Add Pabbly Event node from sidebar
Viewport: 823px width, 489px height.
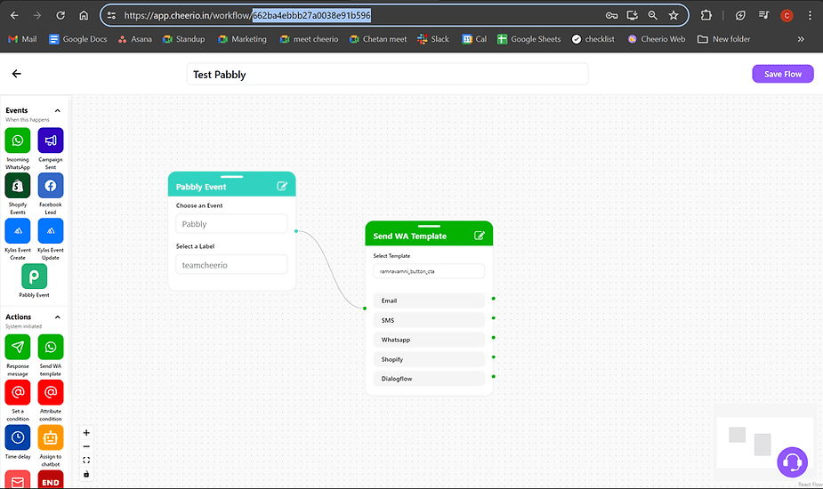click(x=34, y=277)
